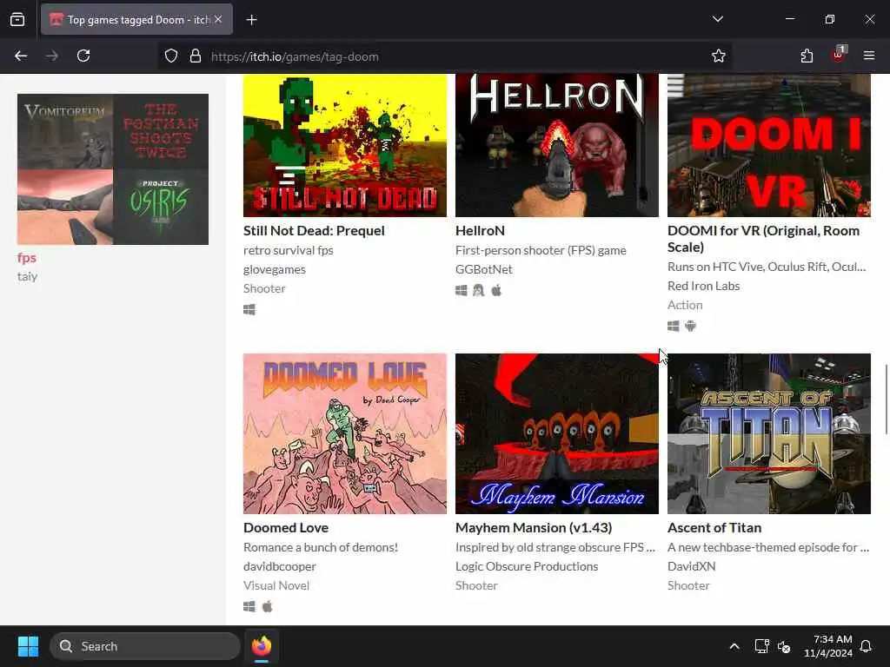This screenshot has width=890, height=667.
Task: Click the taskbar Search box
Action: tap(145, 646)
